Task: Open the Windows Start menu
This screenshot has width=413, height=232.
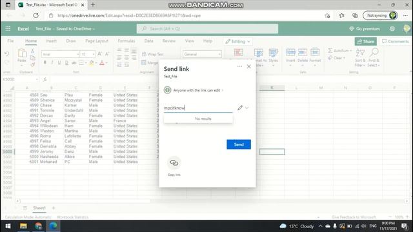Action: (8, 226)
